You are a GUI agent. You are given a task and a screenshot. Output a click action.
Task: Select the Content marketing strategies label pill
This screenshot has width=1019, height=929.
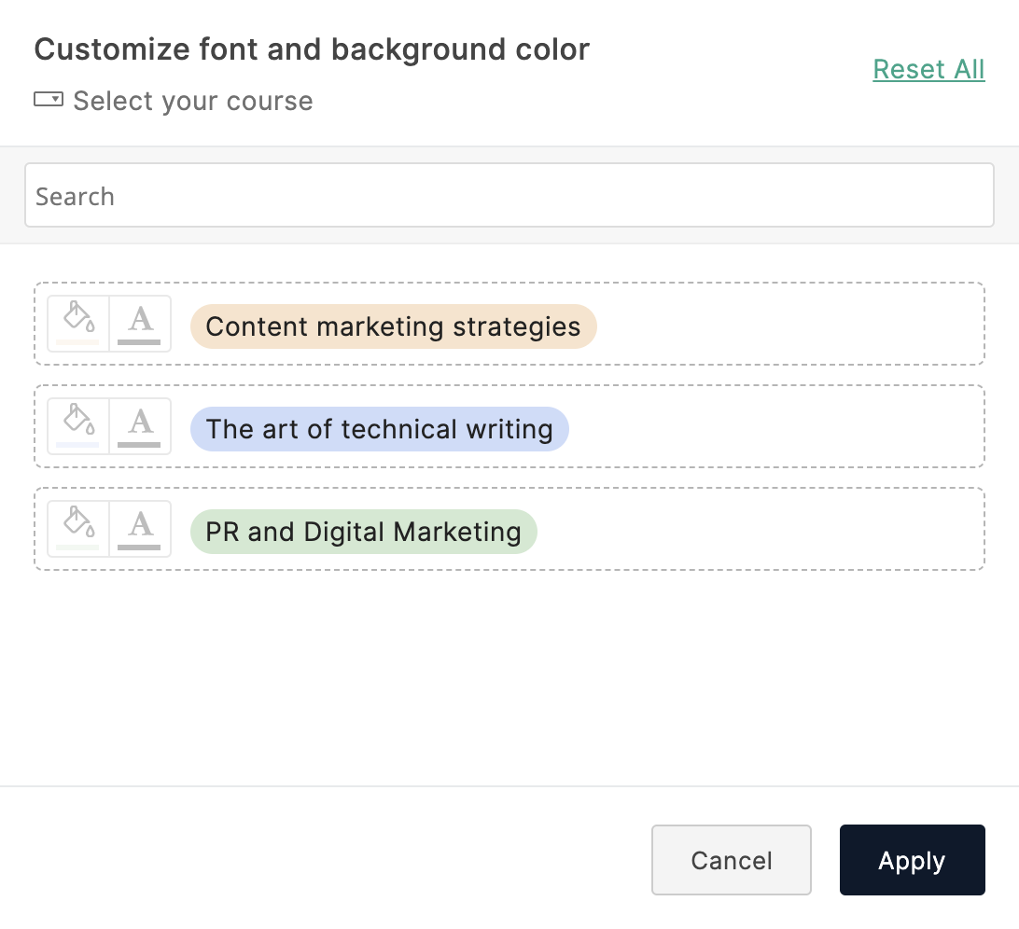click(393, 326)
